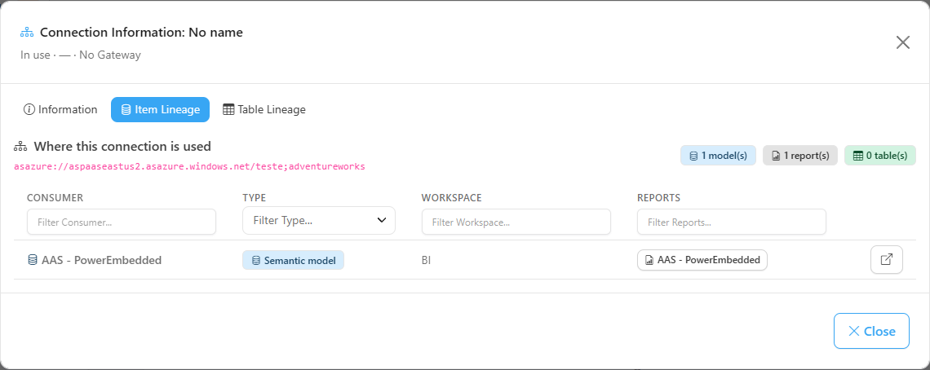Open the AAS - PowerEmbedded report chip

[702, 260]
